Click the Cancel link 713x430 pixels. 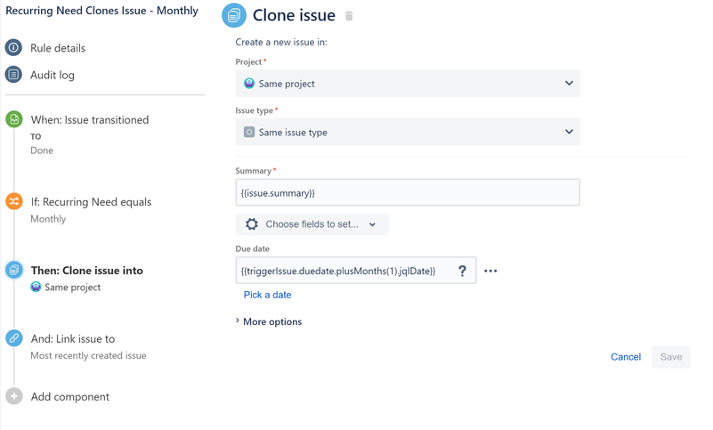pos(626,357)
